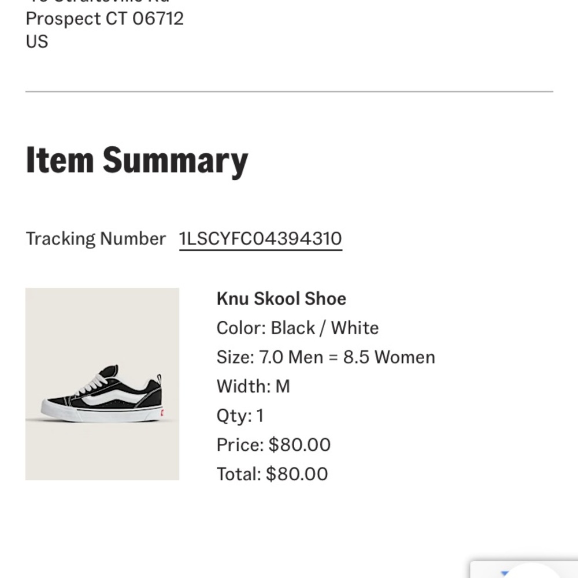Click the Item Summary heading
This screenshot has height=578, width=578.
[x=137, y=160]
